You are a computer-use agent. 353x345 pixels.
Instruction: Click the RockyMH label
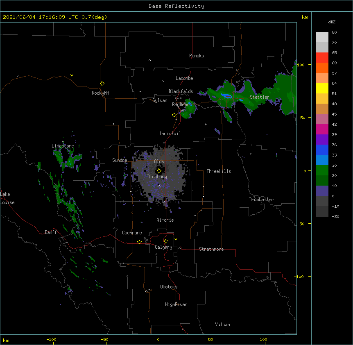[100, 93]
